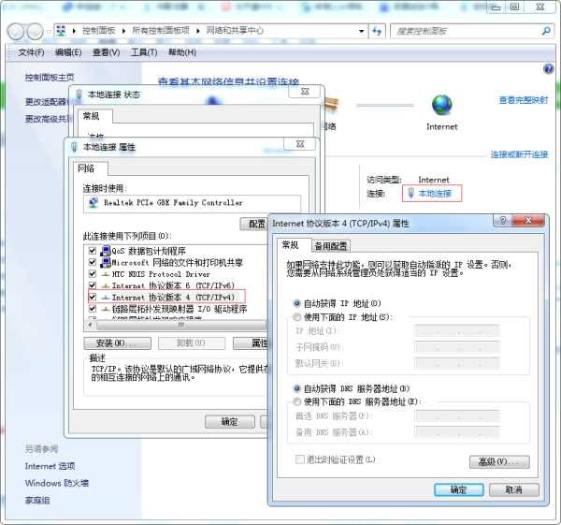The image size is (561, 525).
Task: Click the horizontal scrollbar thumb in the items list
Action: click(180, 325)
